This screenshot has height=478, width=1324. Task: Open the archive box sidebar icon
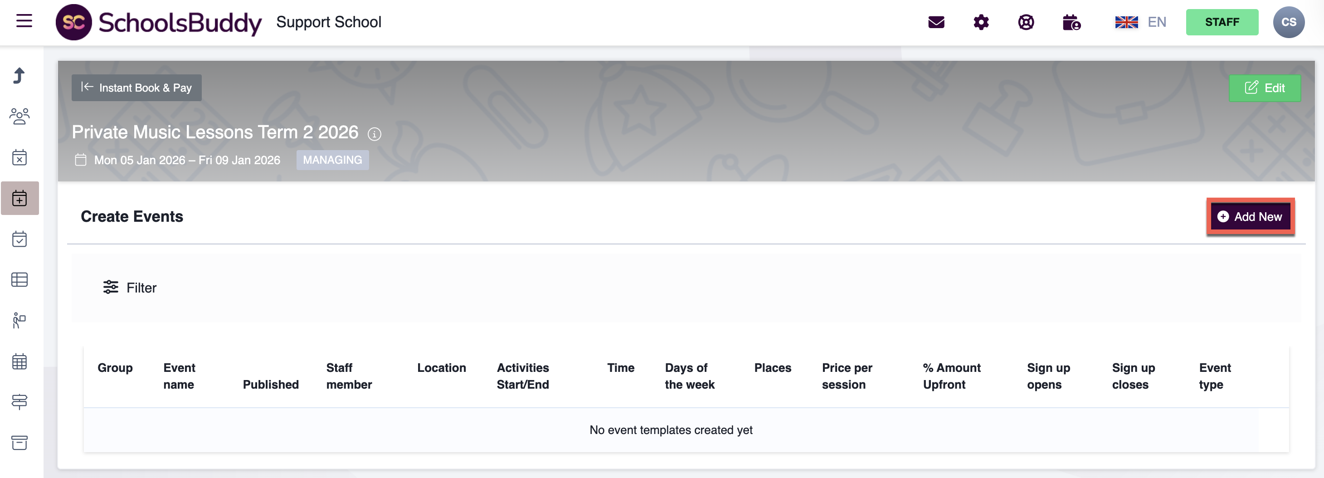pyautogui.click(x=19, y=443)
